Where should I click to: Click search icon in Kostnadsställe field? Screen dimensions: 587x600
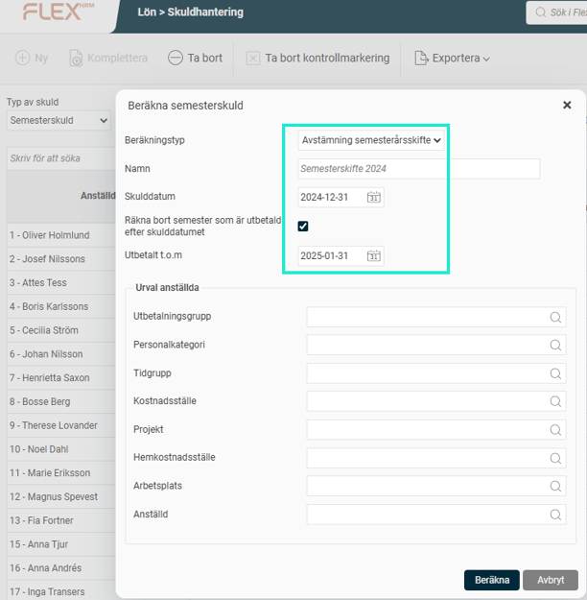point(555,401)
